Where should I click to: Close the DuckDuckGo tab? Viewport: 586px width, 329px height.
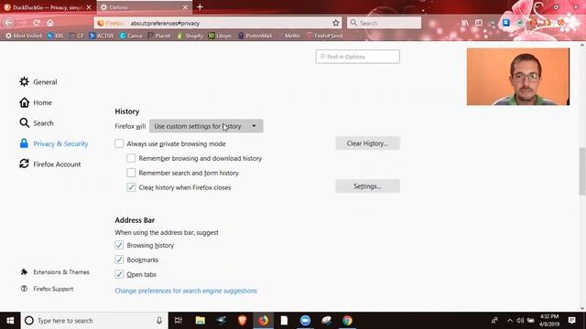(x=89, y=7)
